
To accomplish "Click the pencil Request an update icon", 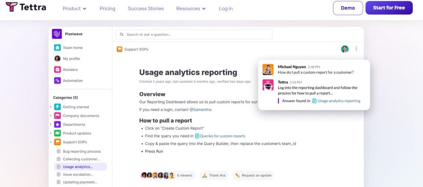I will [x=238, y=175].
